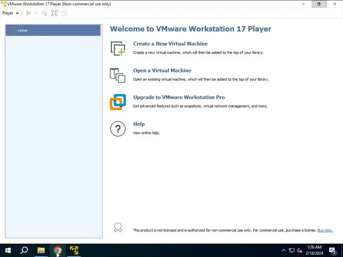This screenshot has width=343, height=257.
Task: Open the notification center icon
Action: (333, 250)
